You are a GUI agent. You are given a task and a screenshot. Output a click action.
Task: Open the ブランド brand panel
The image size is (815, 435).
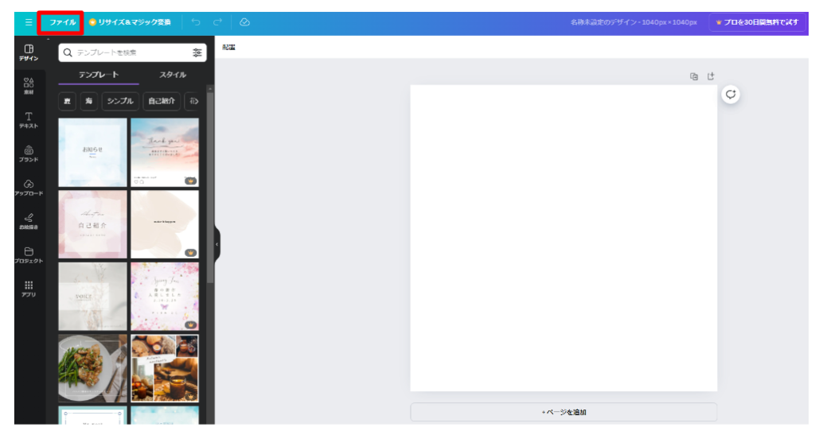(x=29, y=153)
